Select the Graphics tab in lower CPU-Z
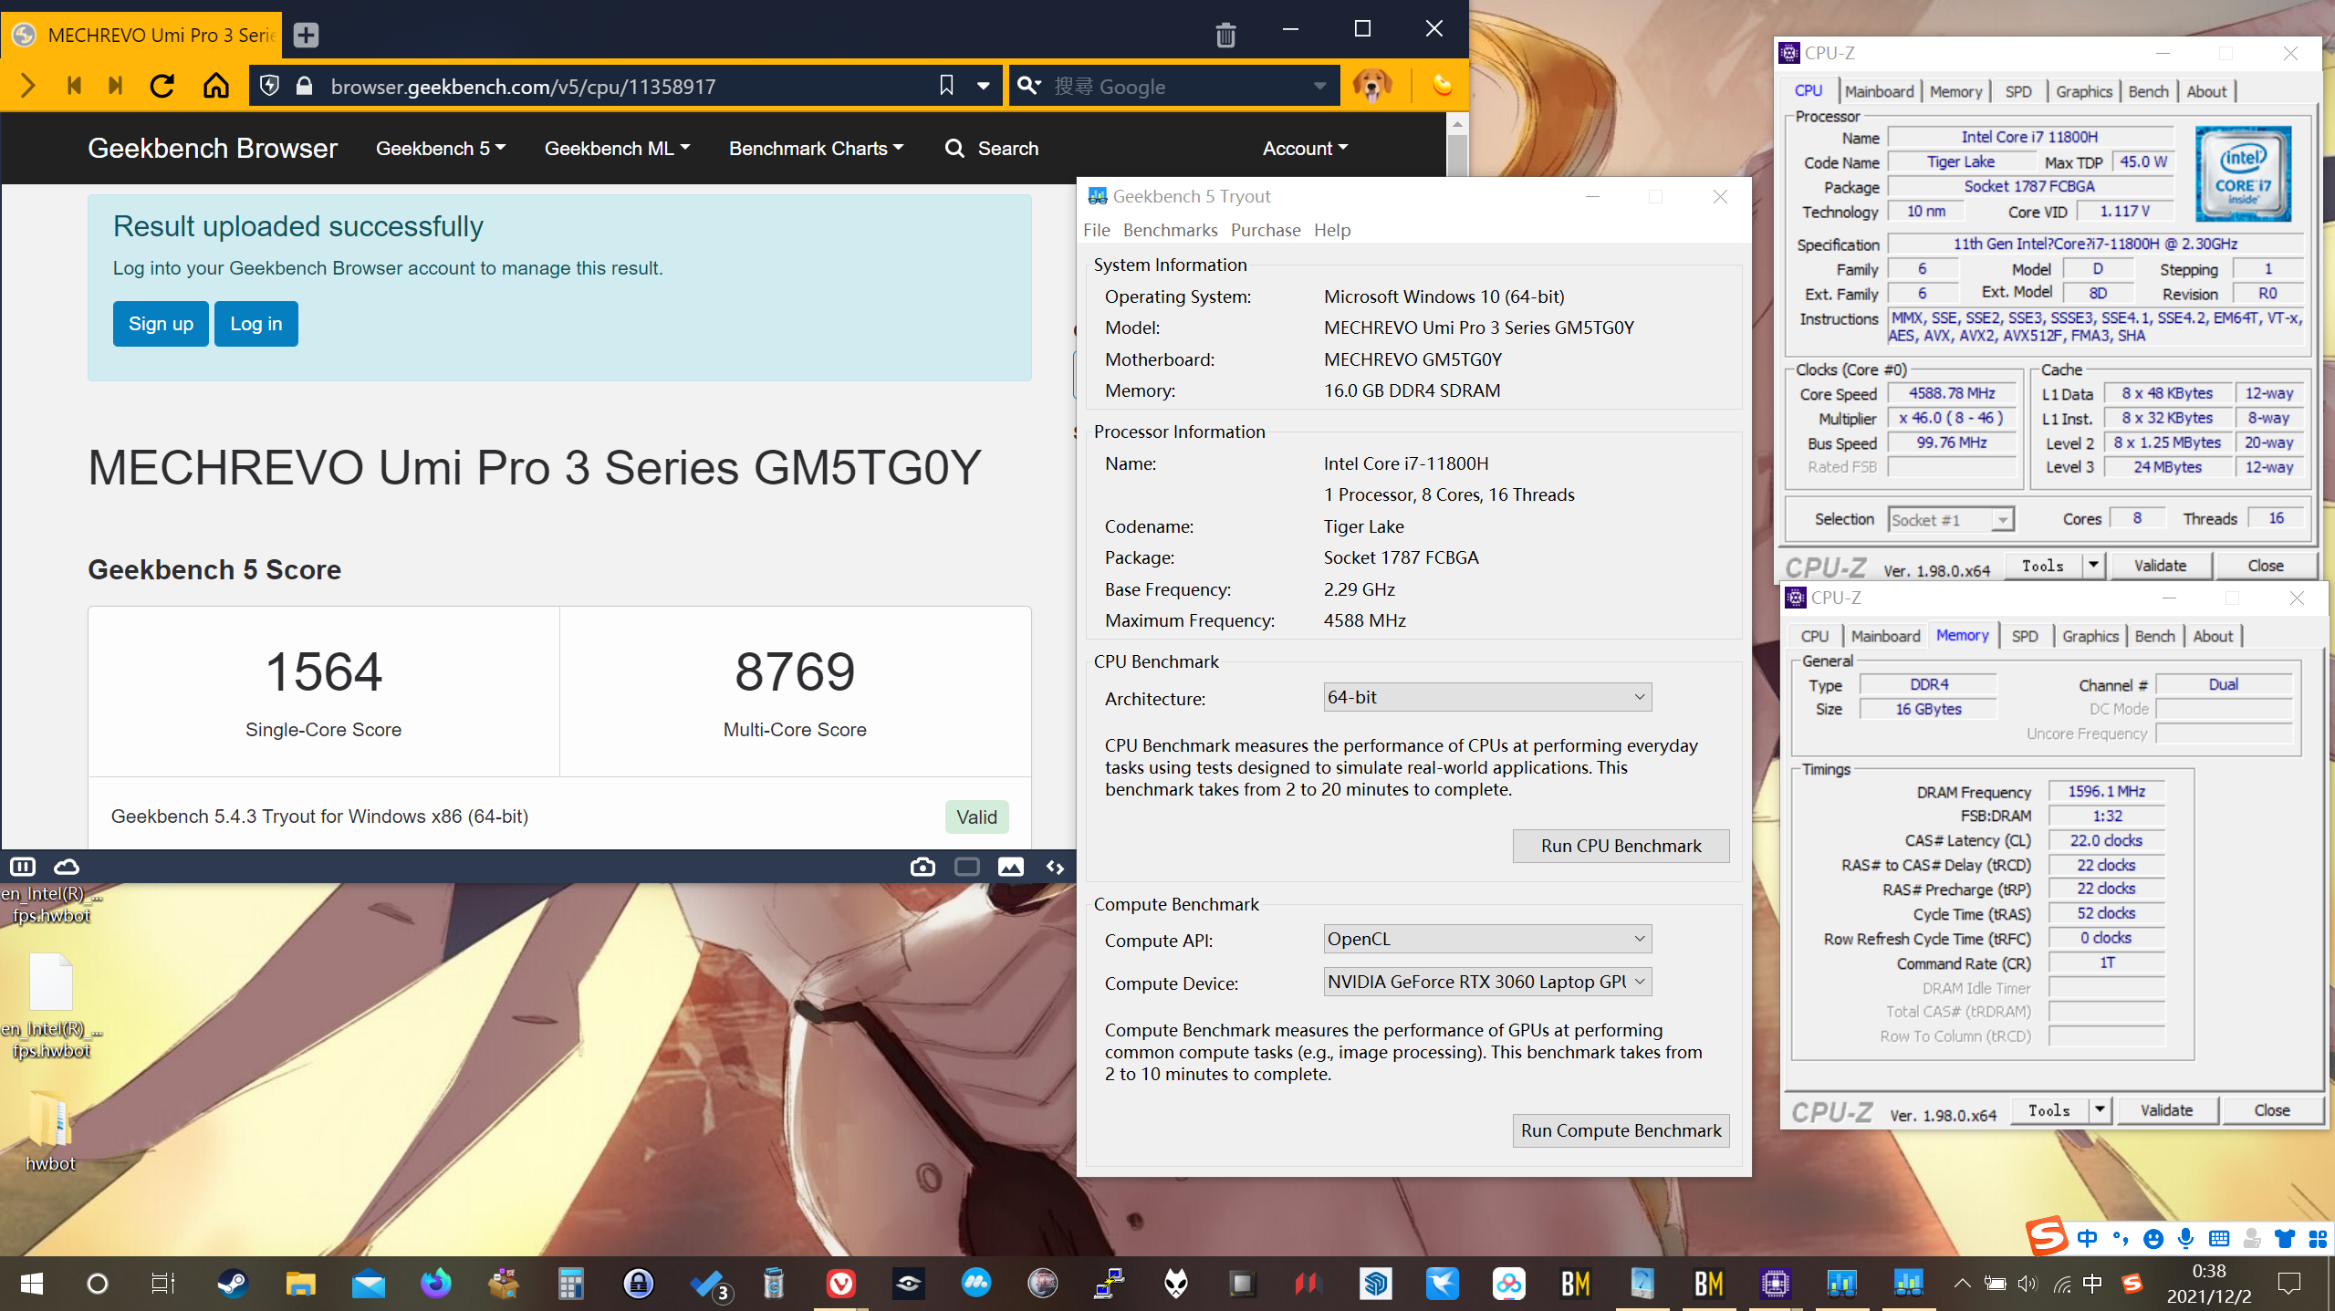 [x=2090, y=636]
